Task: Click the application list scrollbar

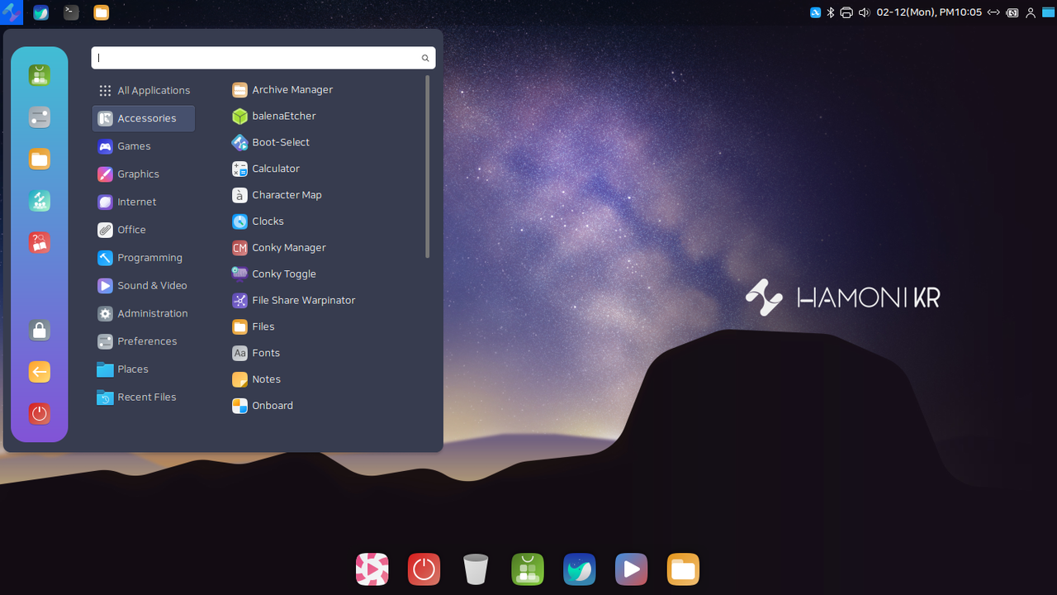Action: 427,167
